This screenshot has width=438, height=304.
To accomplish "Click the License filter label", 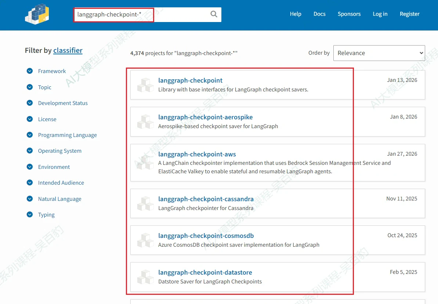I will click(x=47, y=119).
